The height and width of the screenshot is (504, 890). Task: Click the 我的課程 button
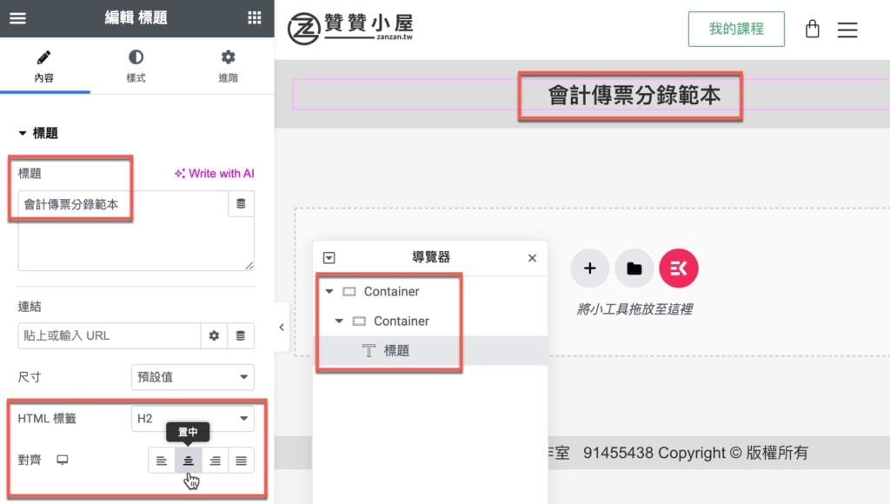tap(736, 29)
